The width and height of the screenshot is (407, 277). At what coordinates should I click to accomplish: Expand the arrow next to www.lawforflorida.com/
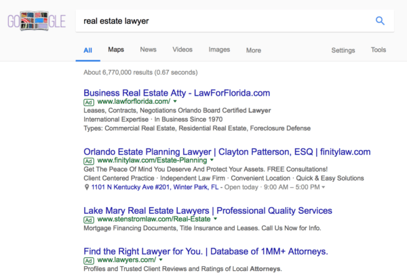coord(175,101)
